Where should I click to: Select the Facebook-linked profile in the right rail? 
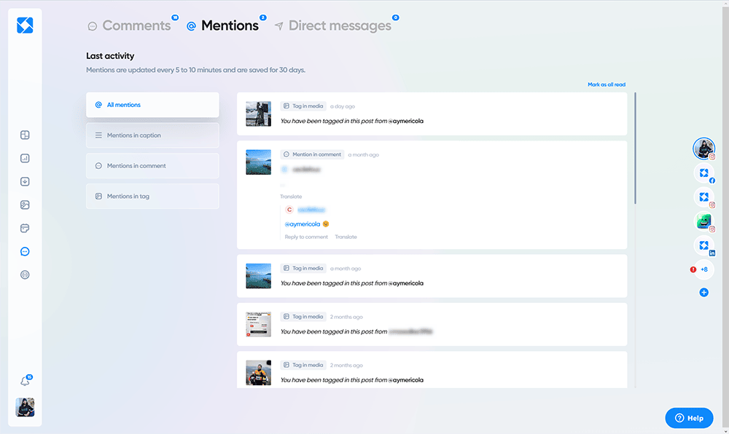703,173
